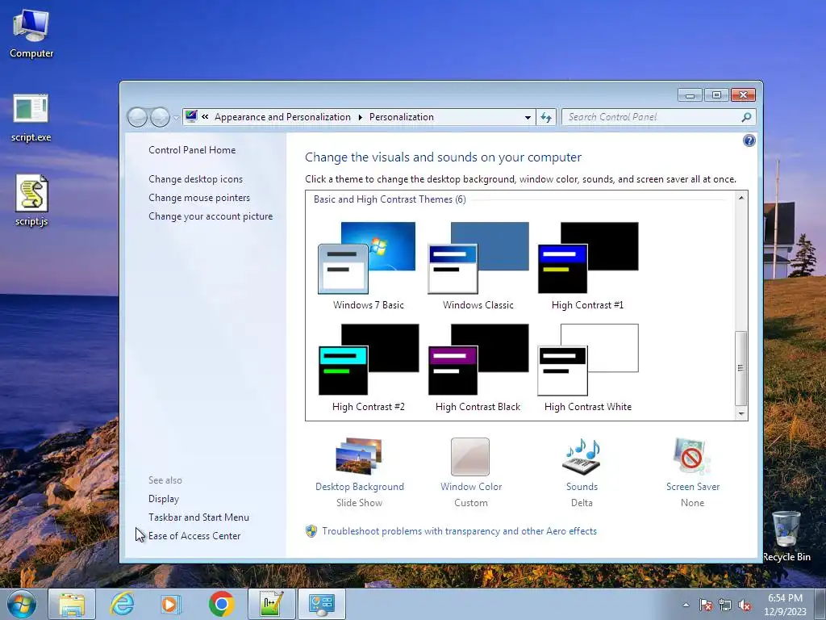Viewport: 826px width, 620px height.
Task: Open Troubleshoot transparency and Aero effects link
Action: [x=459, y=531]
